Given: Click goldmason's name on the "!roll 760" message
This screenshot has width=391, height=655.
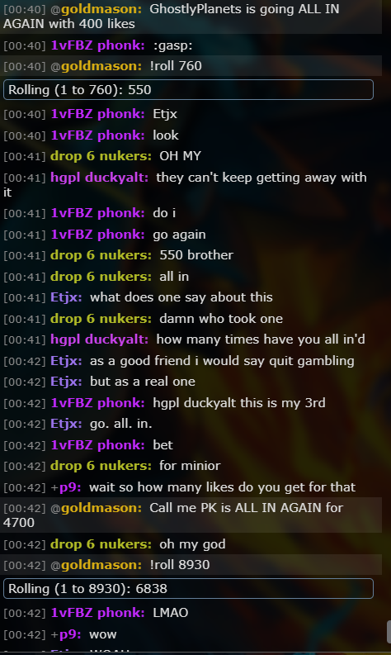Looking at the screenshot, I should pos(101,66).
